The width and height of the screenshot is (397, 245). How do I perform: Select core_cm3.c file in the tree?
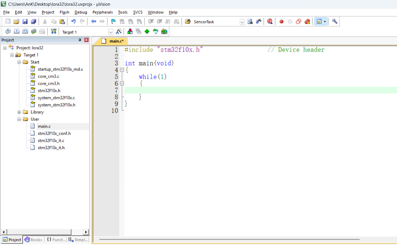[49, 76]
